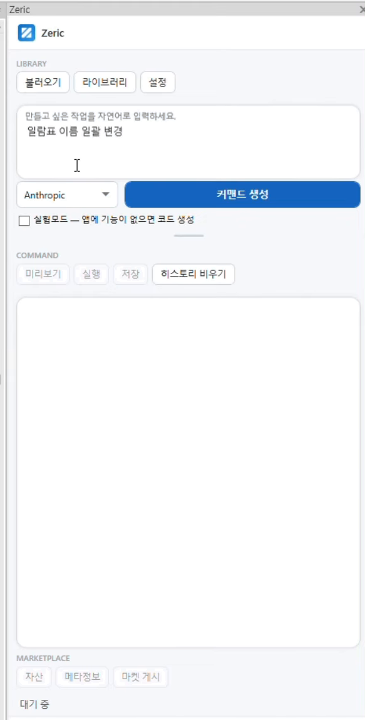Viewport: 365px width, 720px height.
Task: Enable the 실험모드 checkbox
Action: coord(24,221)
